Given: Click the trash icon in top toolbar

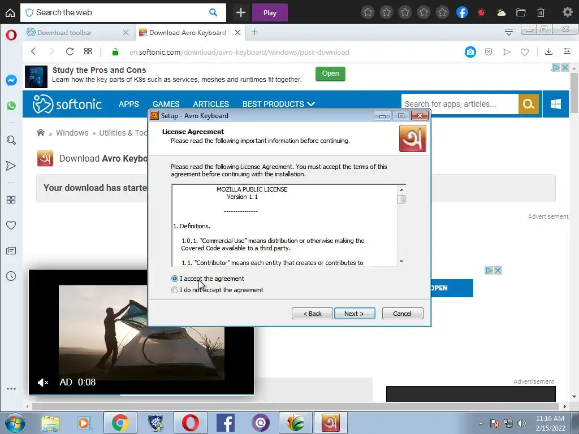Looking at the screenshot, I should tap(541, 12).
